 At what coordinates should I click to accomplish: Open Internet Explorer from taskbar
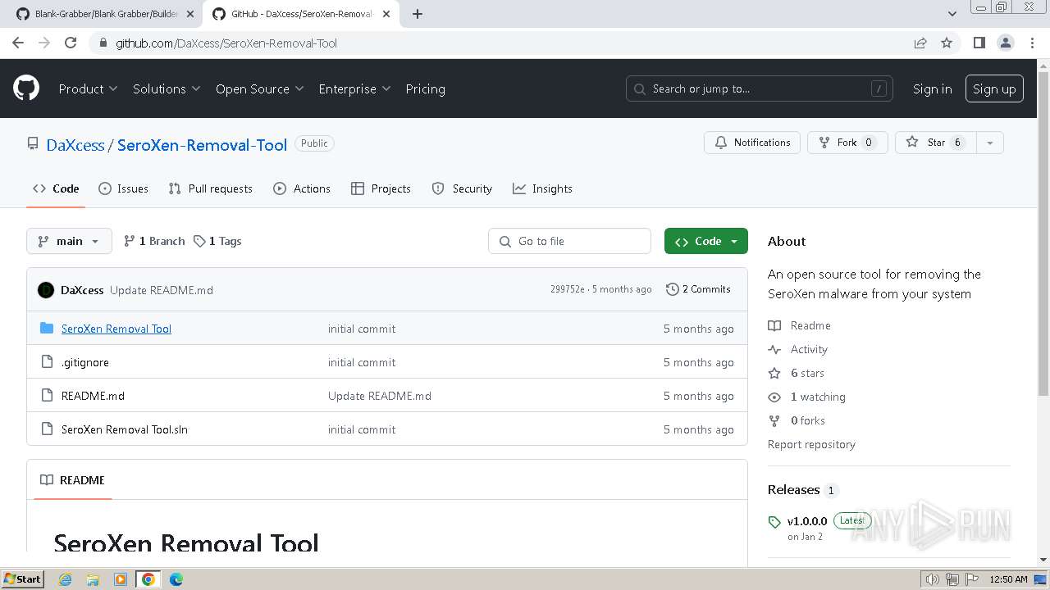point(65,579)
